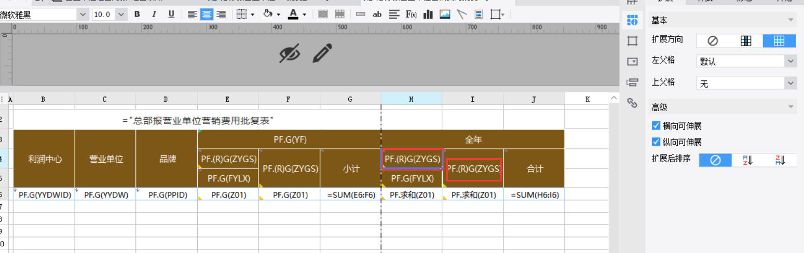This screenshot has height=253, width=804.
Task: Apply the background fill bucket
Action: tap(268, 14)
